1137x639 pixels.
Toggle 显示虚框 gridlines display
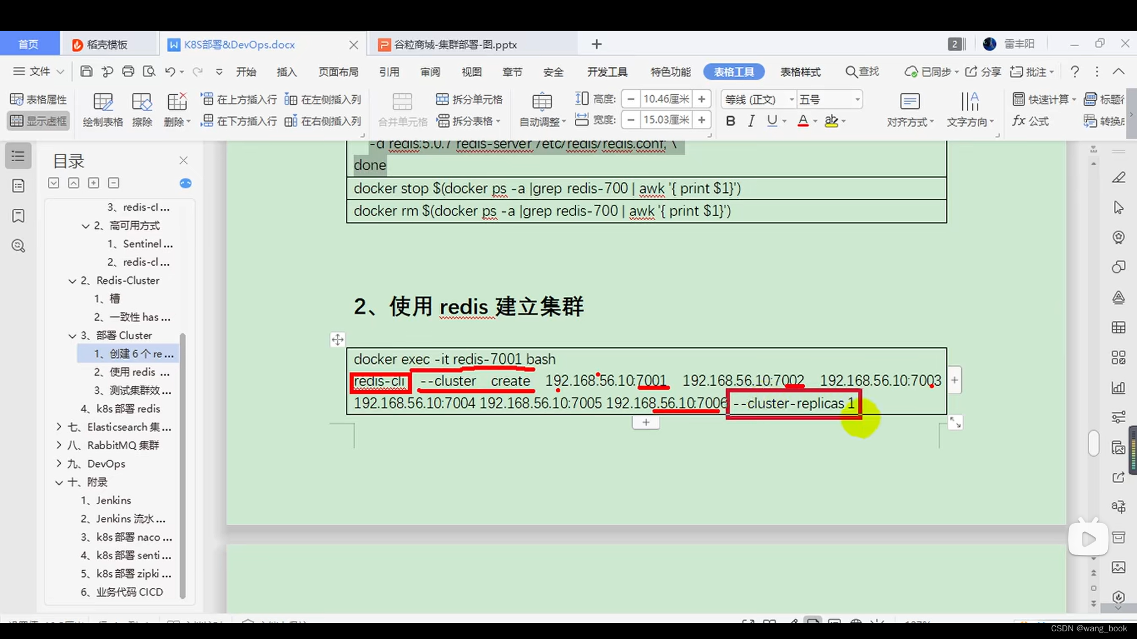[x=38, y=121]
